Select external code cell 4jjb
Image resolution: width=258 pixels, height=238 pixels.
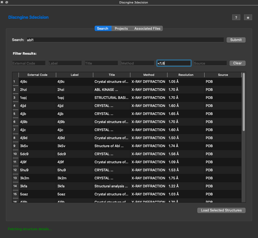(x=37, y=114)
